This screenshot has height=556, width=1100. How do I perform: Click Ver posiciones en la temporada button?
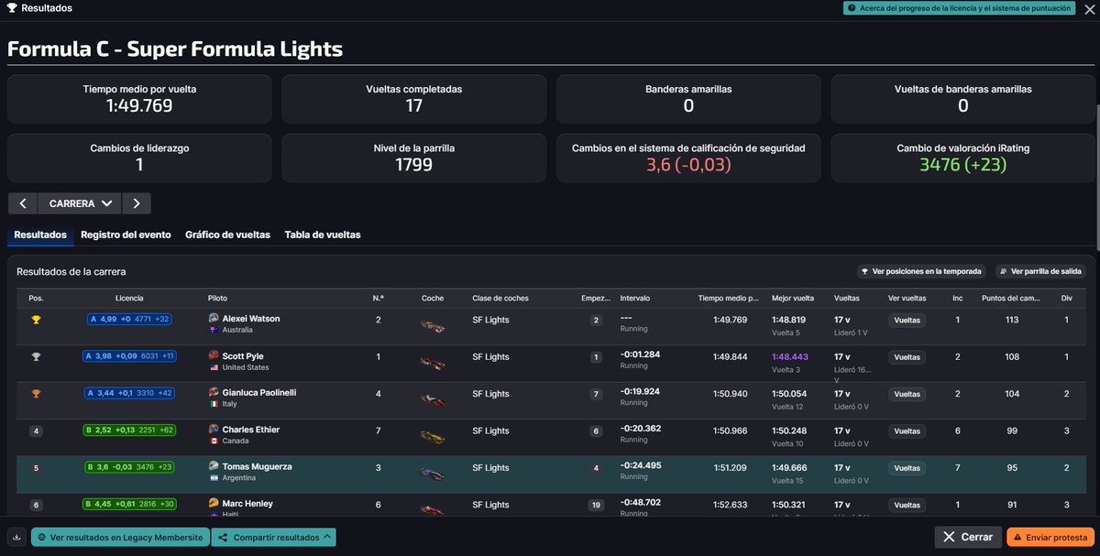click(922, 271)
